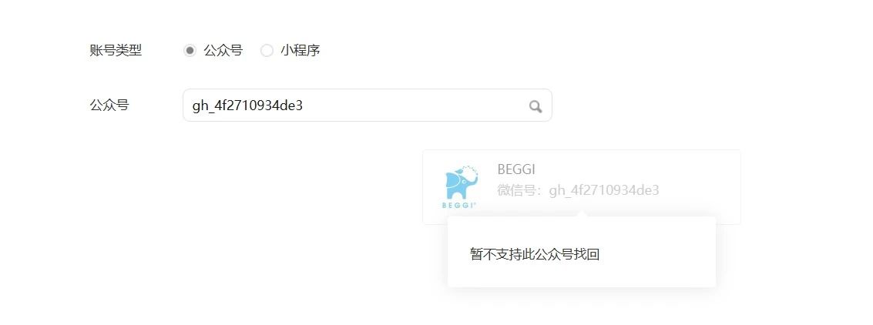This screenshot has width=873, height=325.
Task: Click the 公众号 label left of the input
Action: [109, 106]
